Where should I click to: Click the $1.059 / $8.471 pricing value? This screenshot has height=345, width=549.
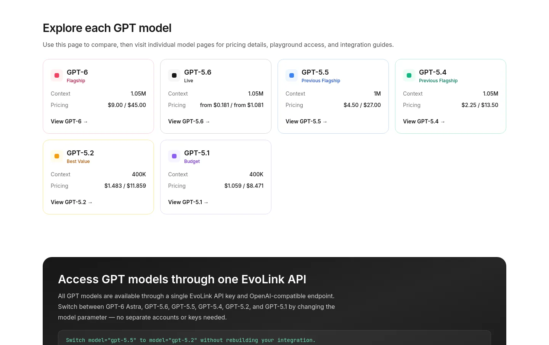click(244, 186)
